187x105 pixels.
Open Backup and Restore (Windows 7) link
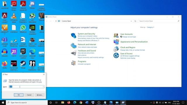[x=88, y=41]
